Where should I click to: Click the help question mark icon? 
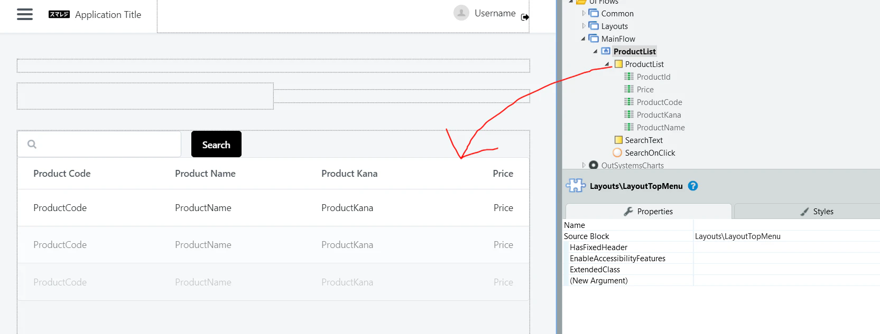[x=693, y=186]
